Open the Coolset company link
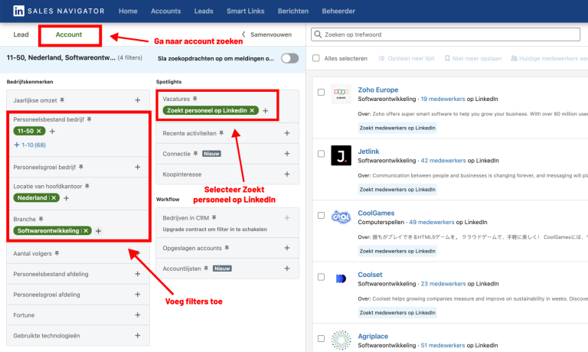588x352 pixels. click(370, 275)
